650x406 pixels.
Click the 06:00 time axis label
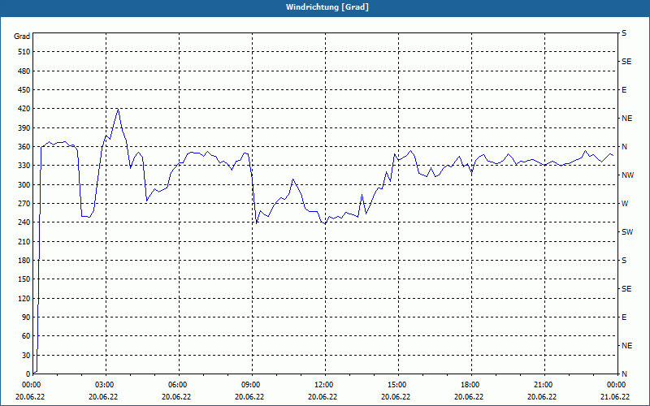[x=179, y=385]
